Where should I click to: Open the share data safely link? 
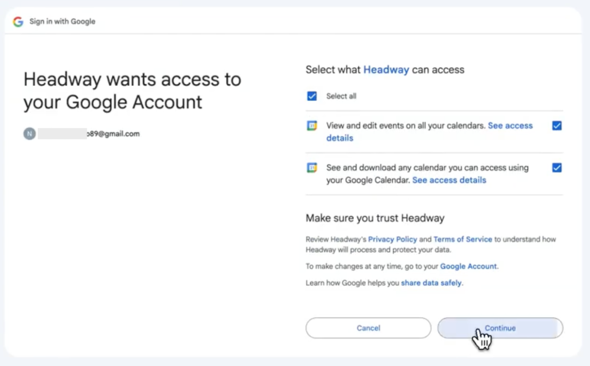[431, 283]
